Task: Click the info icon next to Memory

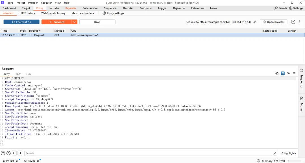Action: click(x=258, y=161)
